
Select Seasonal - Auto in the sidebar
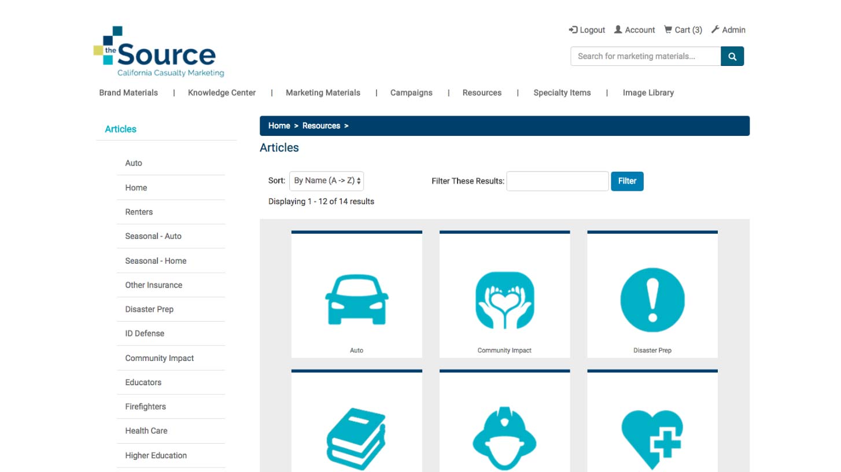coord(153,236)
